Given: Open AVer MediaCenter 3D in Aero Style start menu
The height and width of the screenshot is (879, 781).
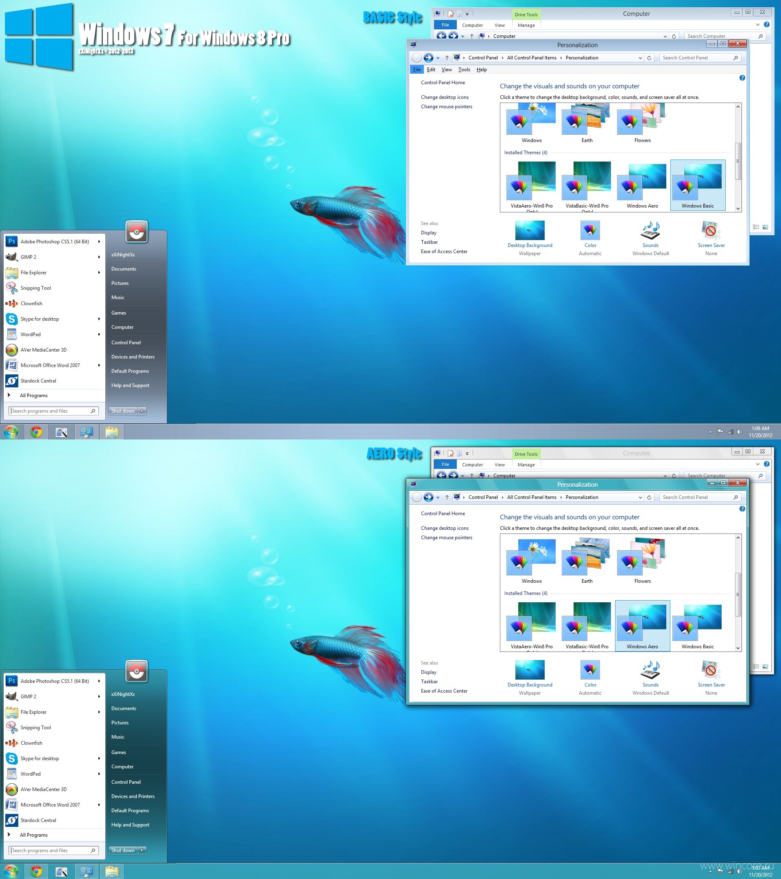Looking at the screenshot, I should [x=54, y=789].
